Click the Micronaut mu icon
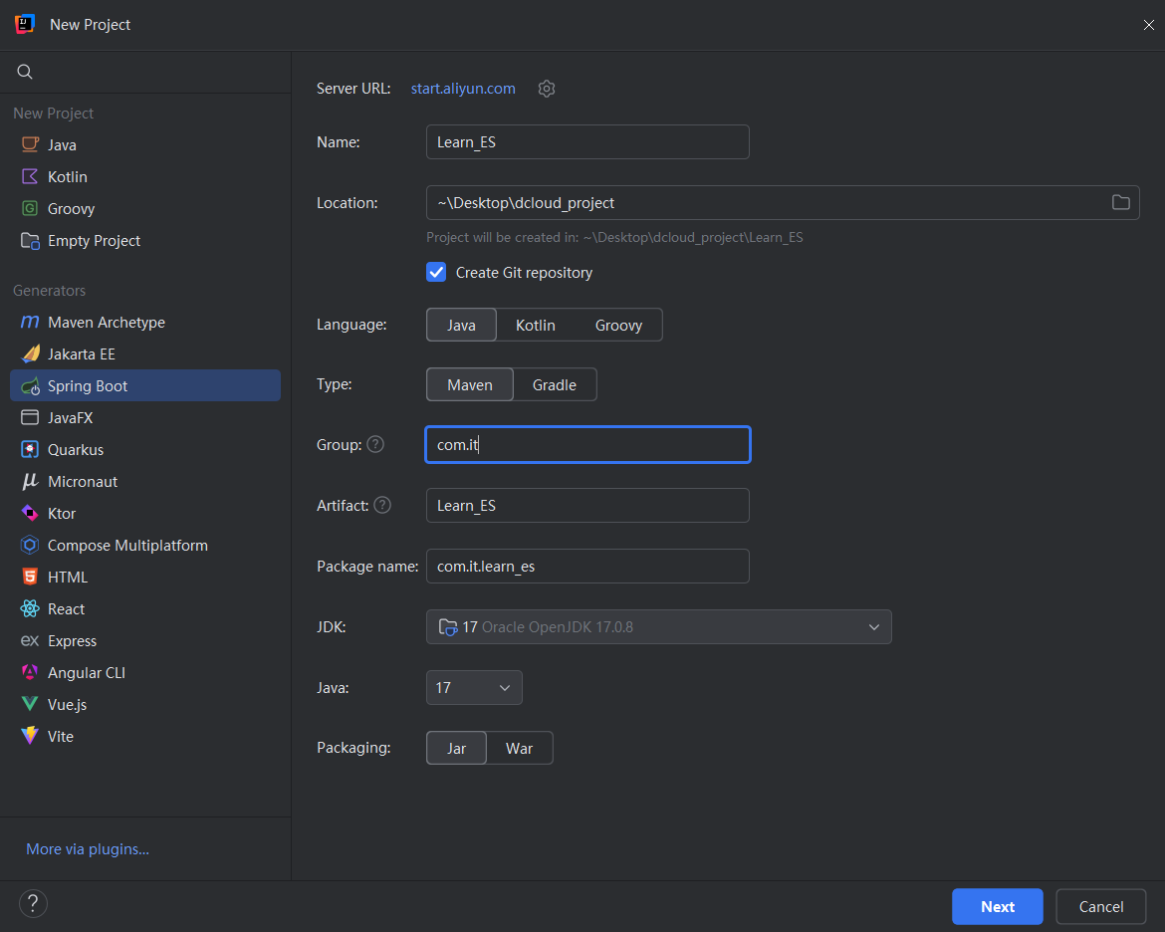This screenshot has height=932, width=1165. 30,481
